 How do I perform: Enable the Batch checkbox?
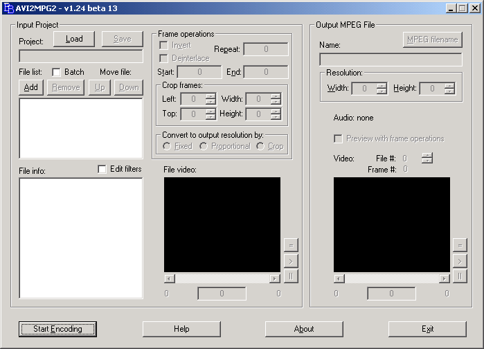[57, 72]
